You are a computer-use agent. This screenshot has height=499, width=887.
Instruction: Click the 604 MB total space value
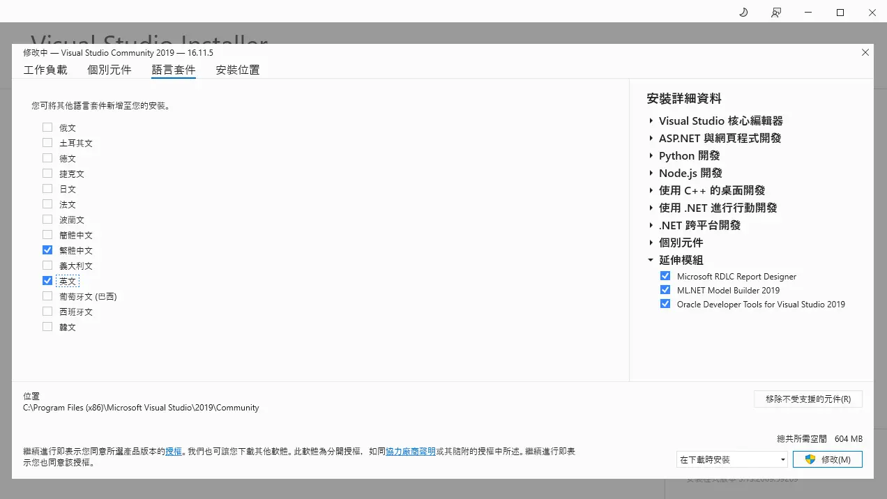coord(849,439)
